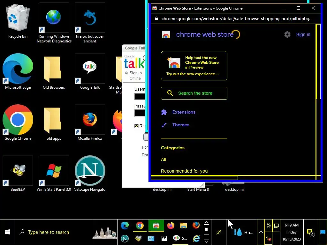Select the 'firefox but super ancient' shortcut
The width and height of the screenshot is (327, 245).
pos(90,23)
